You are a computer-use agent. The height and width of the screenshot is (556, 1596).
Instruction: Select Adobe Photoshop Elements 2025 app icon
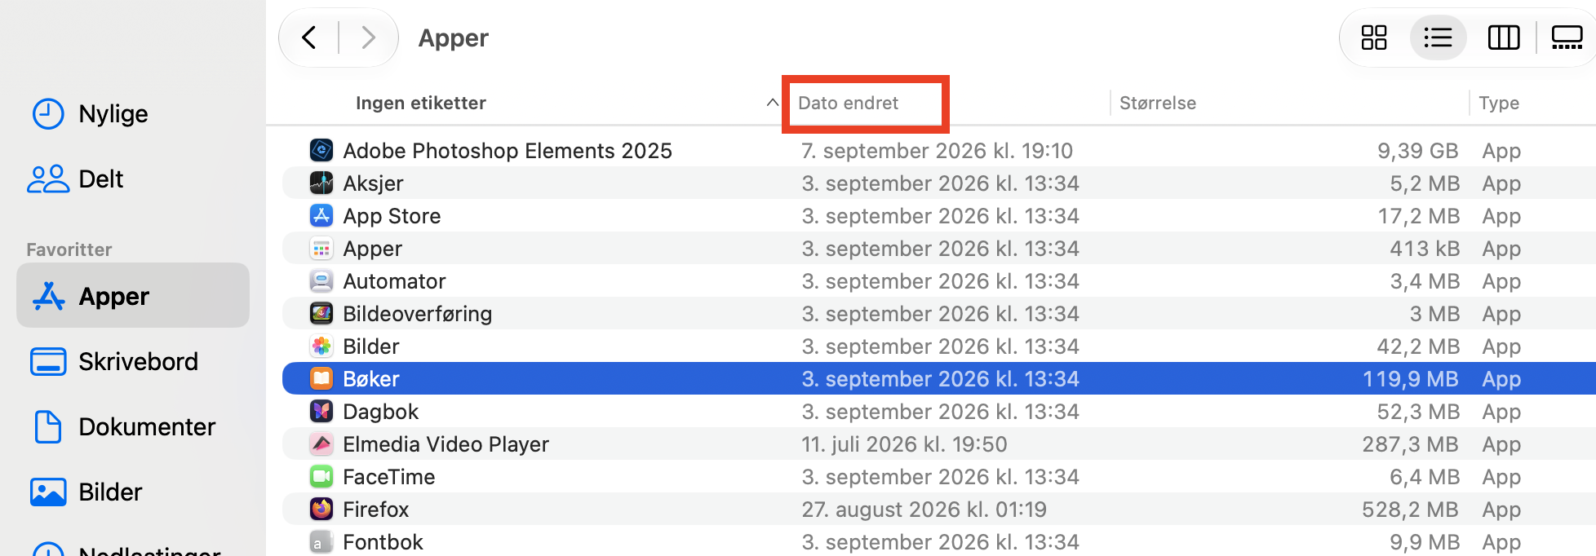[x=321, y=150]
